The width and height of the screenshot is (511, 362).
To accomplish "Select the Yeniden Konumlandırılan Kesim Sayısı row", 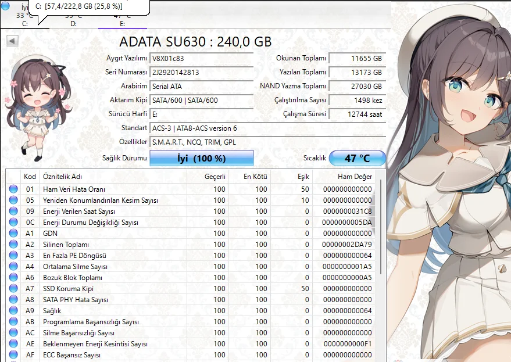I will tap(191, 200).
